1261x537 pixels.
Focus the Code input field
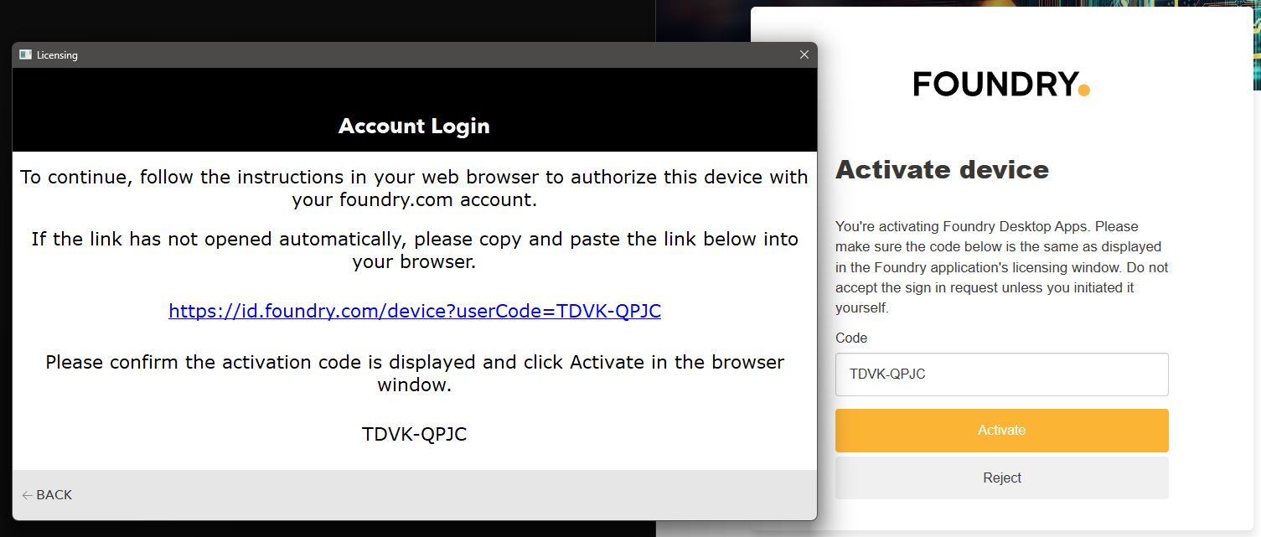1001,374
